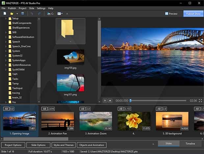Expand the SKB folder
This screenshot has height=154, width=204.
coord(6,32)
